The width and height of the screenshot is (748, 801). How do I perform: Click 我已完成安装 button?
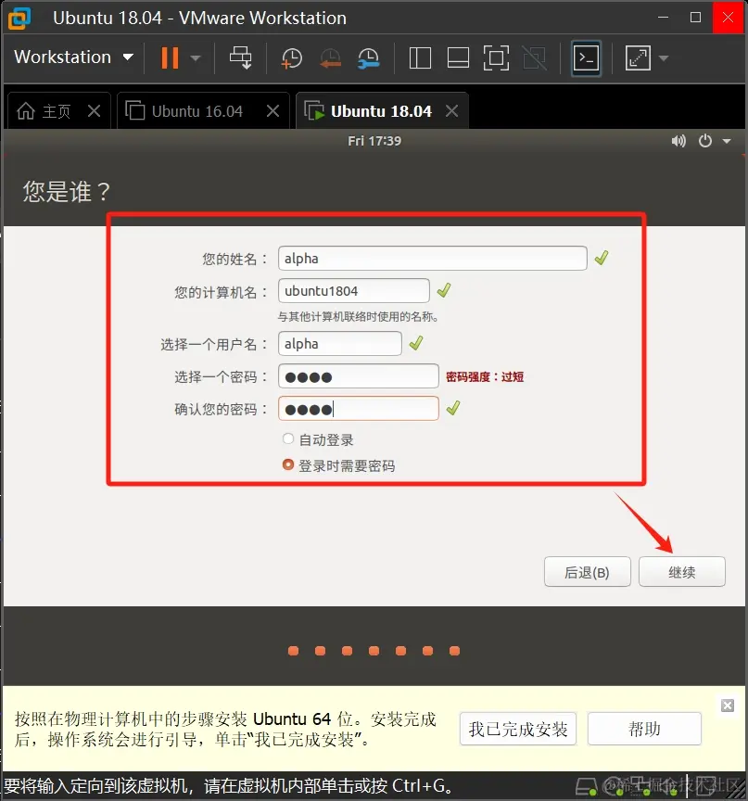(518, 729)
